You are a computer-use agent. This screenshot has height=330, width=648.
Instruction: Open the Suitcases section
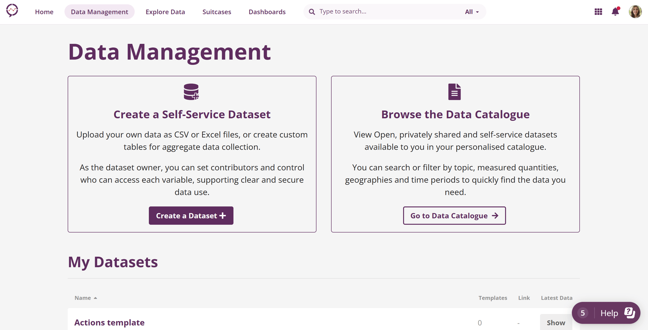(x=217, y=12)
